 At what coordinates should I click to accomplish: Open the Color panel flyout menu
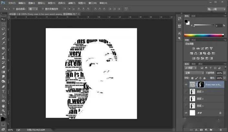(x=225, y=16)
